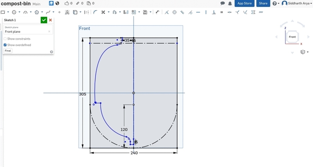The image size is (313, 167).
Task: Accept Sketch 1 with green checkmark
Action: pyautogui.click(x=44, y=20)
